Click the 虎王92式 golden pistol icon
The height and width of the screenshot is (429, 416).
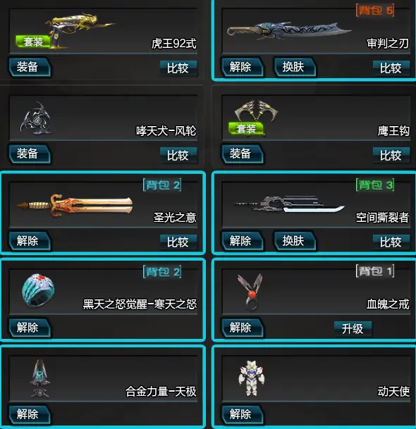tap(80, 31)
